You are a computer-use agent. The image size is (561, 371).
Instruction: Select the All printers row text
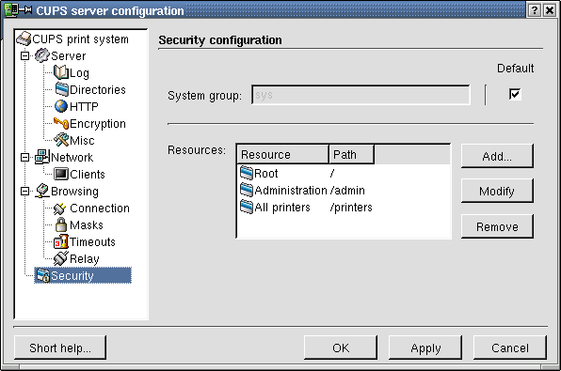[x=282, y=208]
